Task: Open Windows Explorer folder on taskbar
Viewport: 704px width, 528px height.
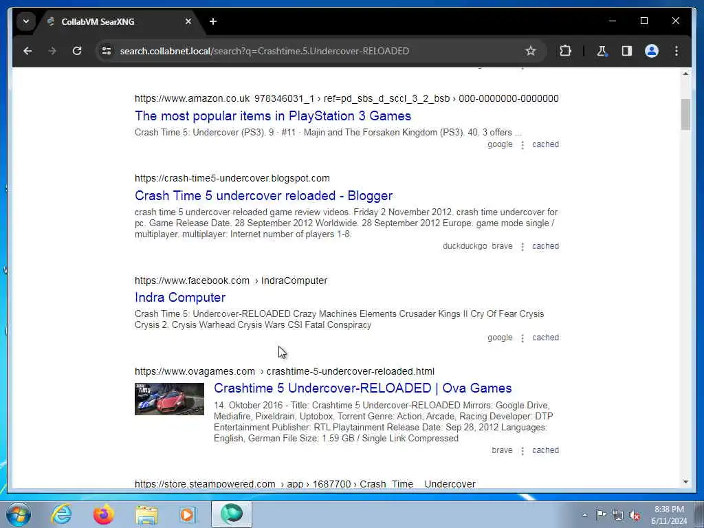Action: coord(146,514)
